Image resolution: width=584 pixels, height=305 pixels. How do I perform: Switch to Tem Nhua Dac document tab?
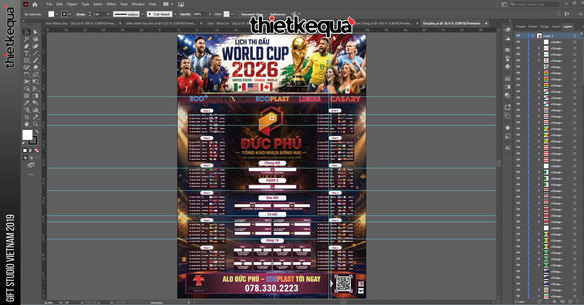(80, 23)
